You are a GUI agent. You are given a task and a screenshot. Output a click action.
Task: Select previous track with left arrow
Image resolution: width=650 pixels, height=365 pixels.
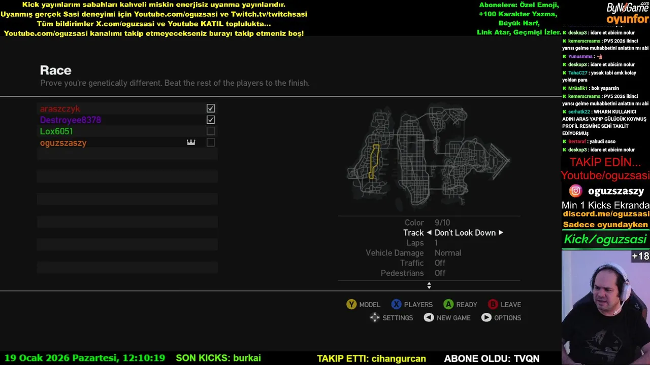(429, 233)
